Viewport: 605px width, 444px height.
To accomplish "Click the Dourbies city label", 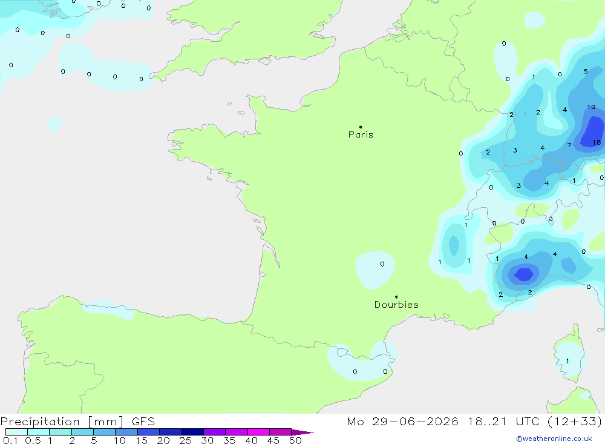I will (x=396, y=305).
